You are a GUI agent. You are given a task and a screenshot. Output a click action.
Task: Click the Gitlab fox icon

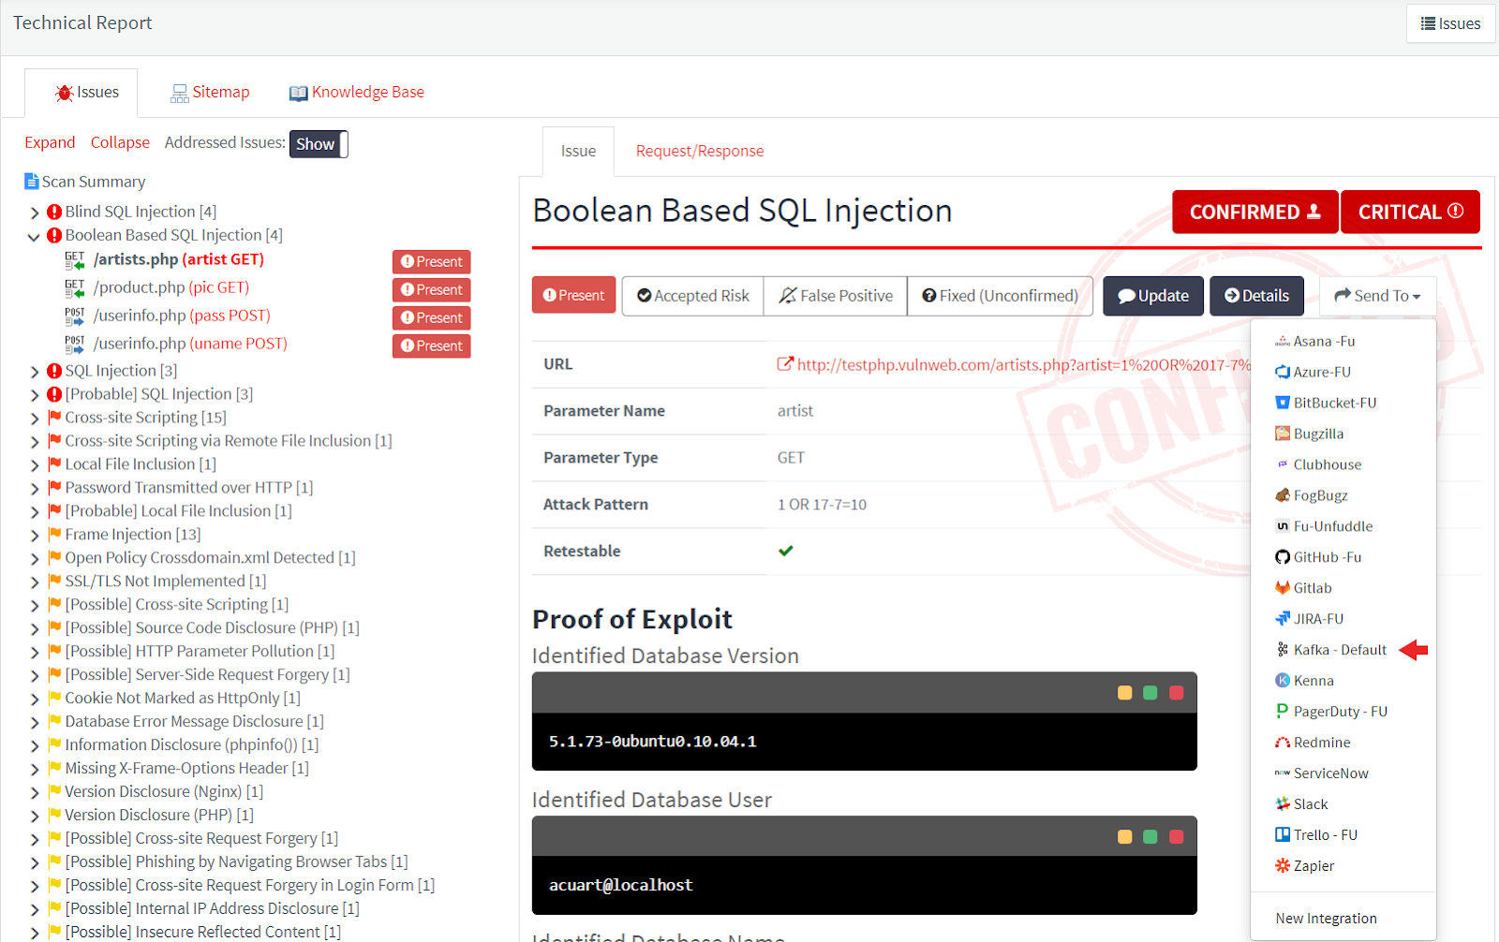coord(1283,588)
